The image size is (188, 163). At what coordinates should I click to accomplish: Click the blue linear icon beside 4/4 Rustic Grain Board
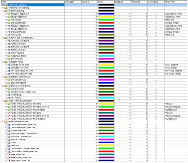[x=9, y=41]
